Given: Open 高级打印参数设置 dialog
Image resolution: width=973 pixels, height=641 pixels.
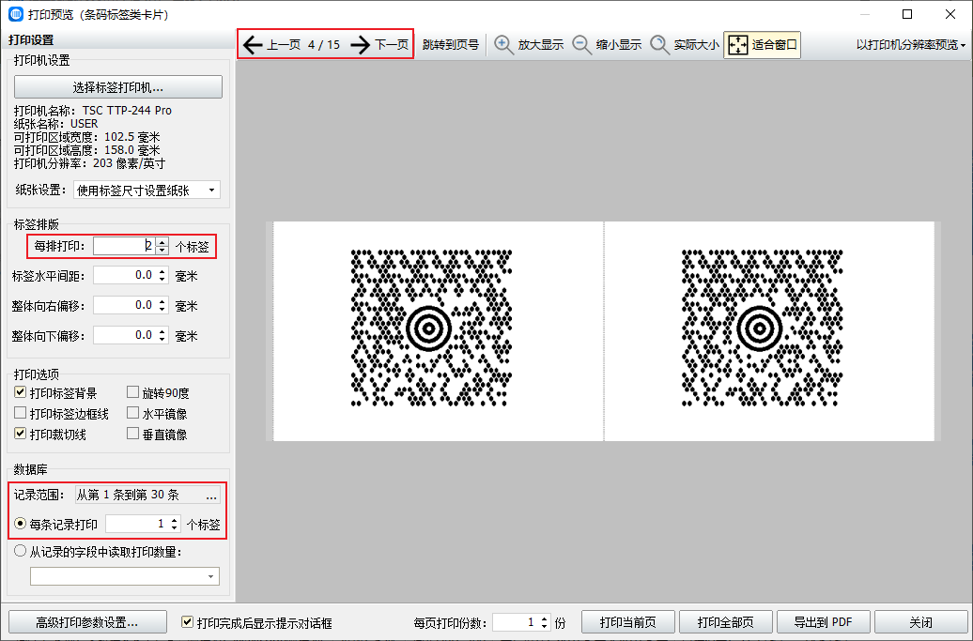Looking at the screenshot, I should [x=87, y=622].
